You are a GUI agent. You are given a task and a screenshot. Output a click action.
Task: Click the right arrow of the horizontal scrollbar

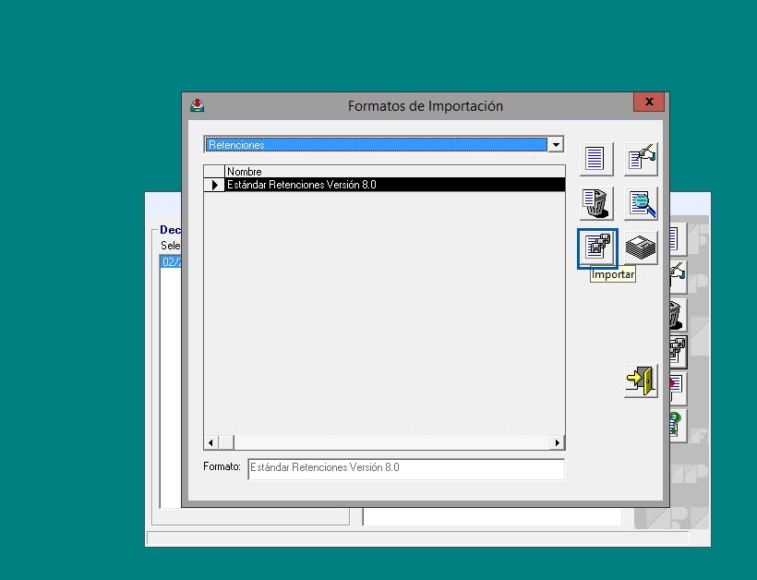click(x=558, y=442)
